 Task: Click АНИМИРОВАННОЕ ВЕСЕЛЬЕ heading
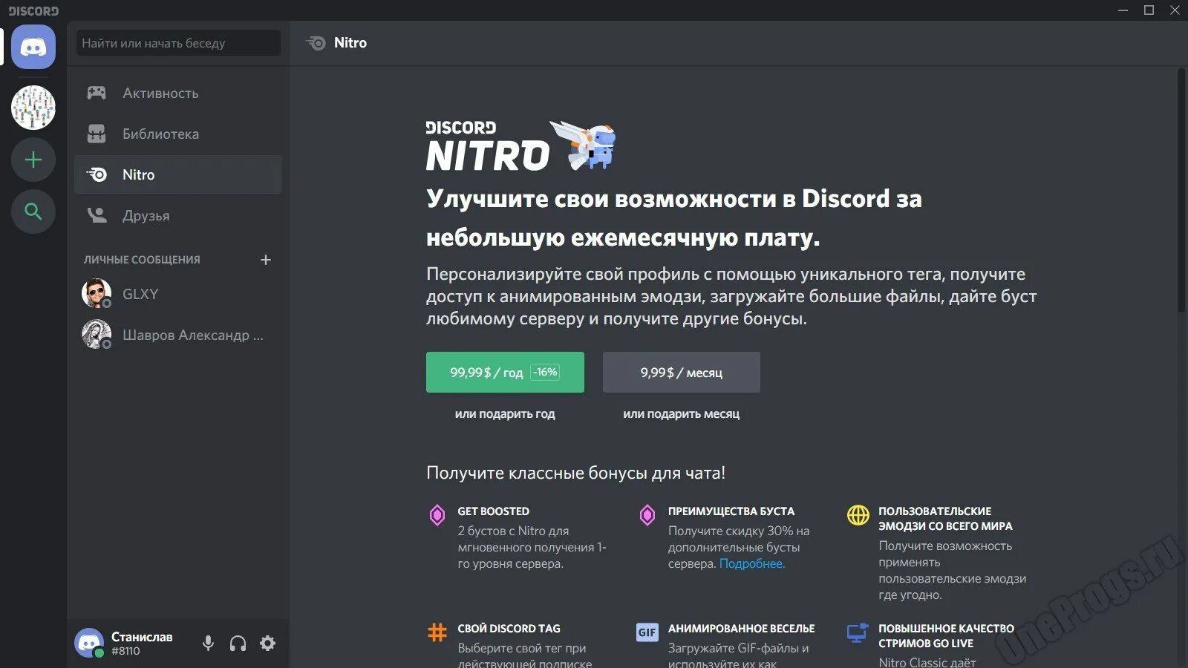coord(742,629)
